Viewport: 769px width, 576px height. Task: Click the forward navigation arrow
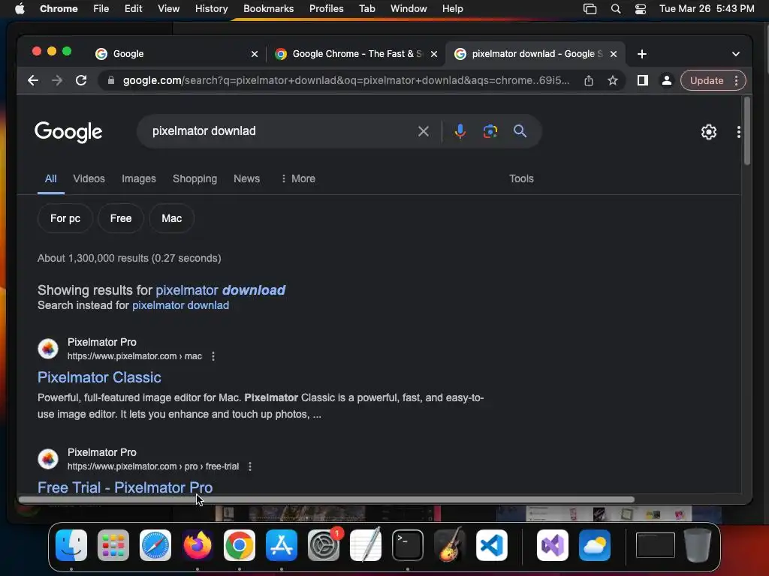(57, 80)
